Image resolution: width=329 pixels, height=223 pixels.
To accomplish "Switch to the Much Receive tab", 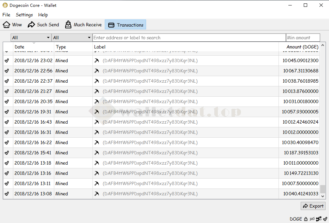I will (x=84, y=25).
